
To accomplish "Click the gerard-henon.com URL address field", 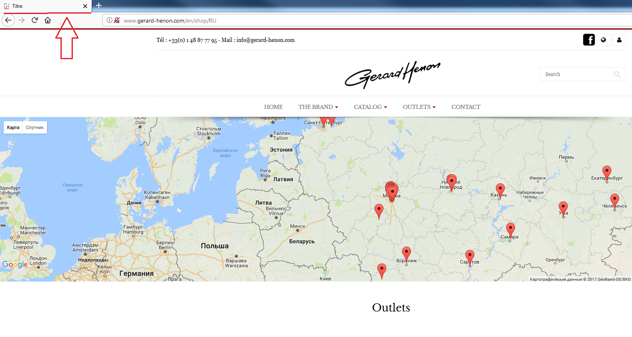I will point(366,21).
